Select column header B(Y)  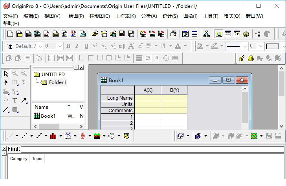(x=174, y=90)
